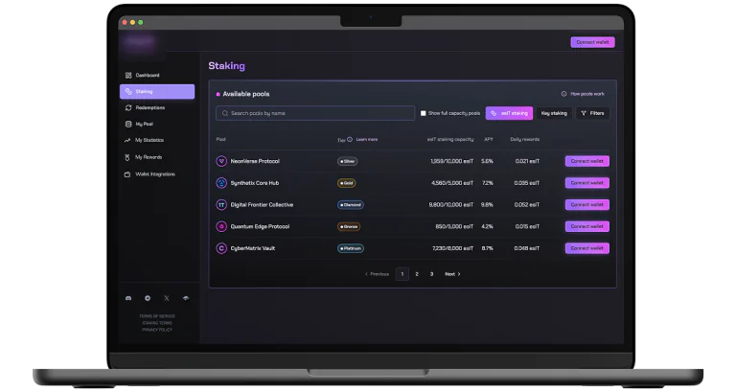736x392 pixels.
Task: Open the X (Twitter) social icon
Action: [167, 298]
